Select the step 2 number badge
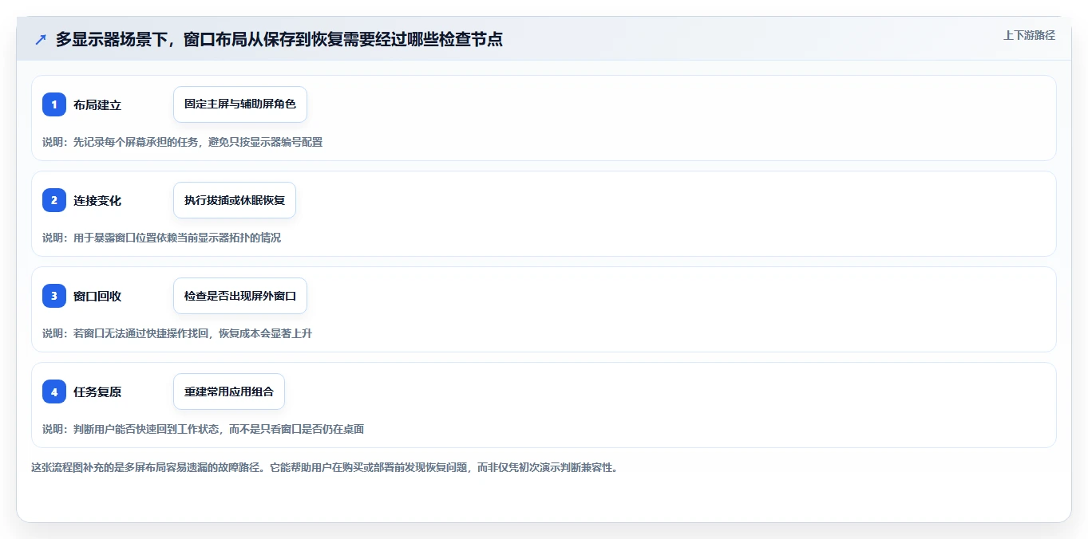This screenshot has width=1088, height=539. (54, 200)
